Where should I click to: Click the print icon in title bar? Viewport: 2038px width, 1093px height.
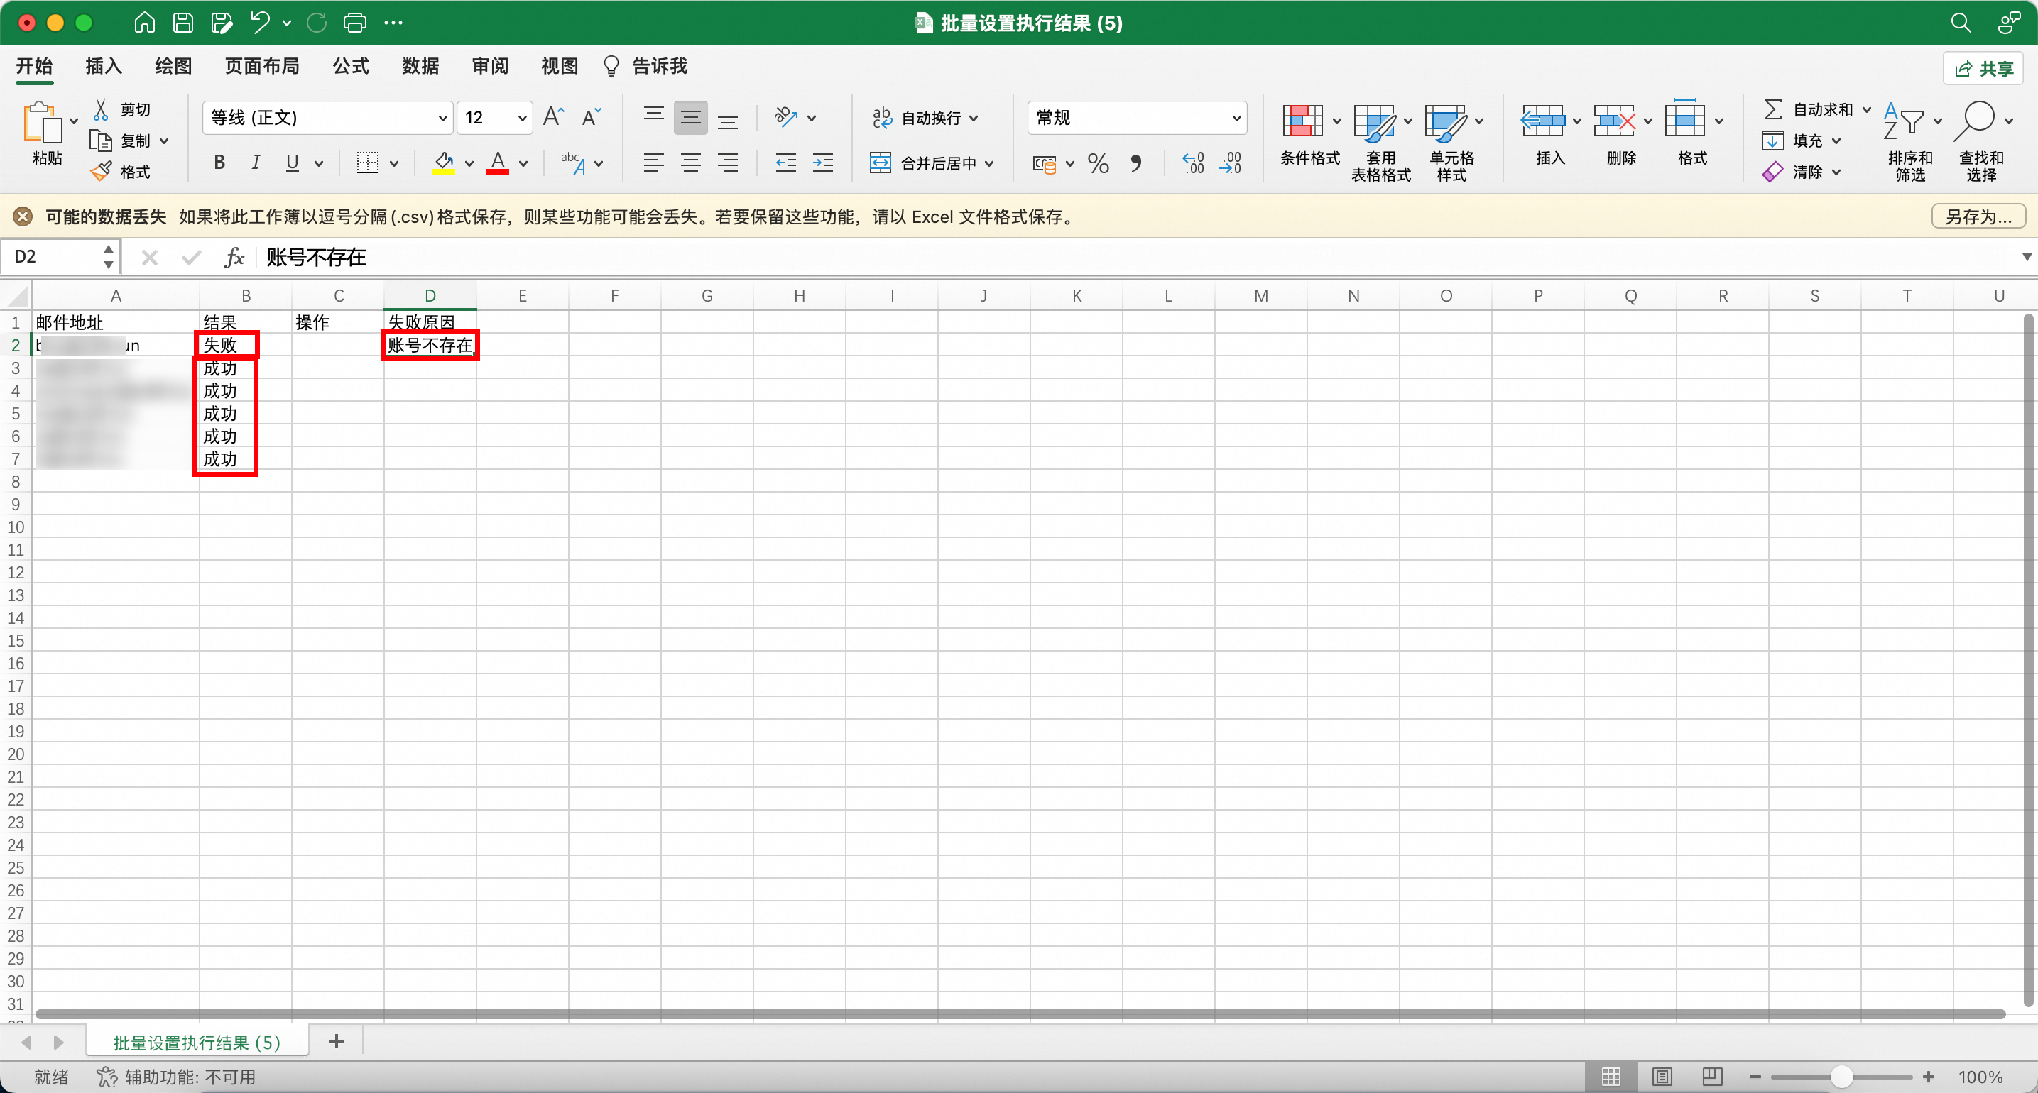(x=354, y=23)
